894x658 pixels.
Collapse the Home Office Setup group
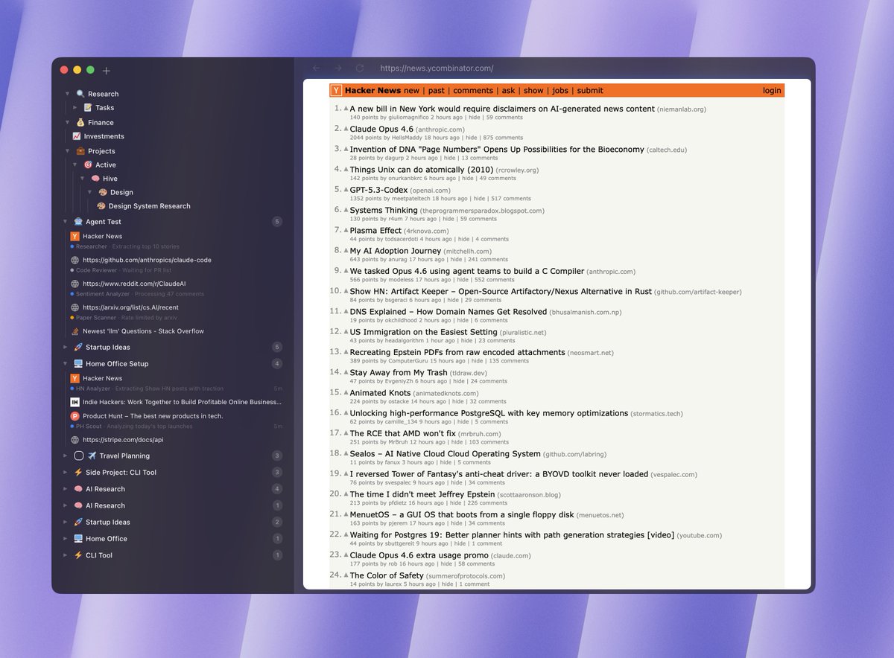click(x=66, y=364)
